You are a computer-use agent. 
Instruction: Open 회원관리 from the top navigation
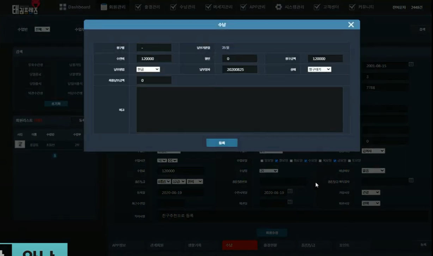pyautogui.click(x=113, y=7)
